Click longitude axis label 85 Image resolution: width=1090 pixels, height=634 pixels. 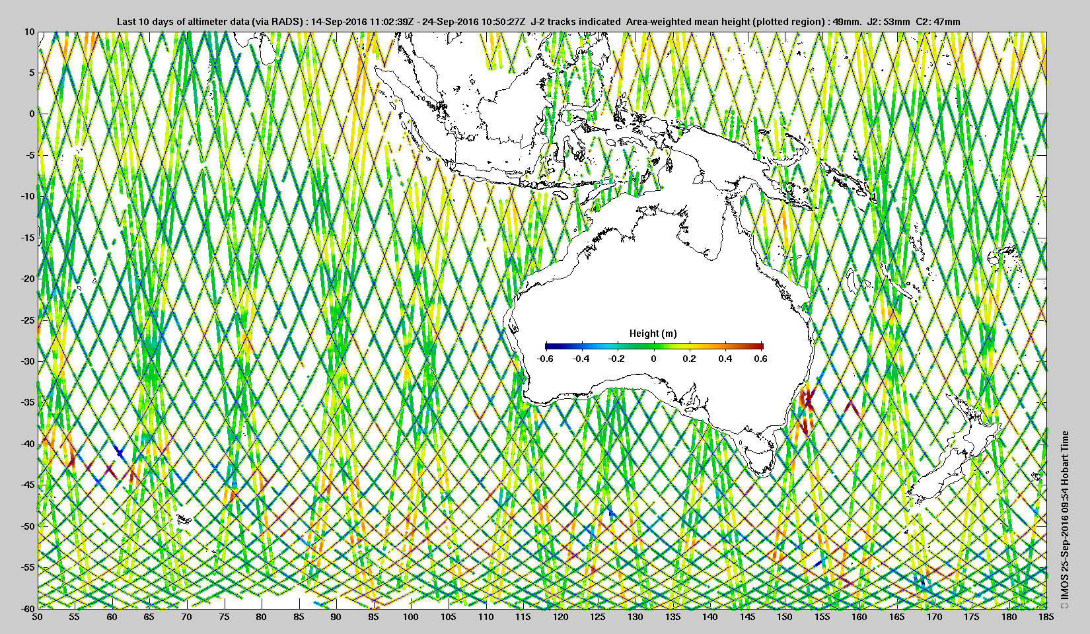point(299,617)
